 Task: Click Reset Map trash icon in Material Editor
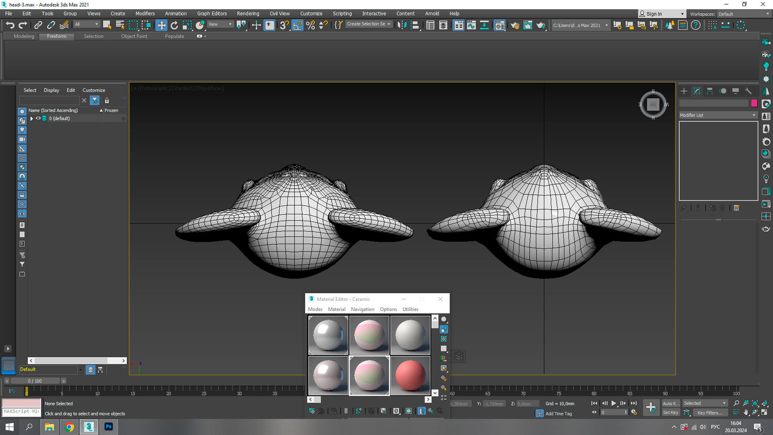tap(346, 411)
